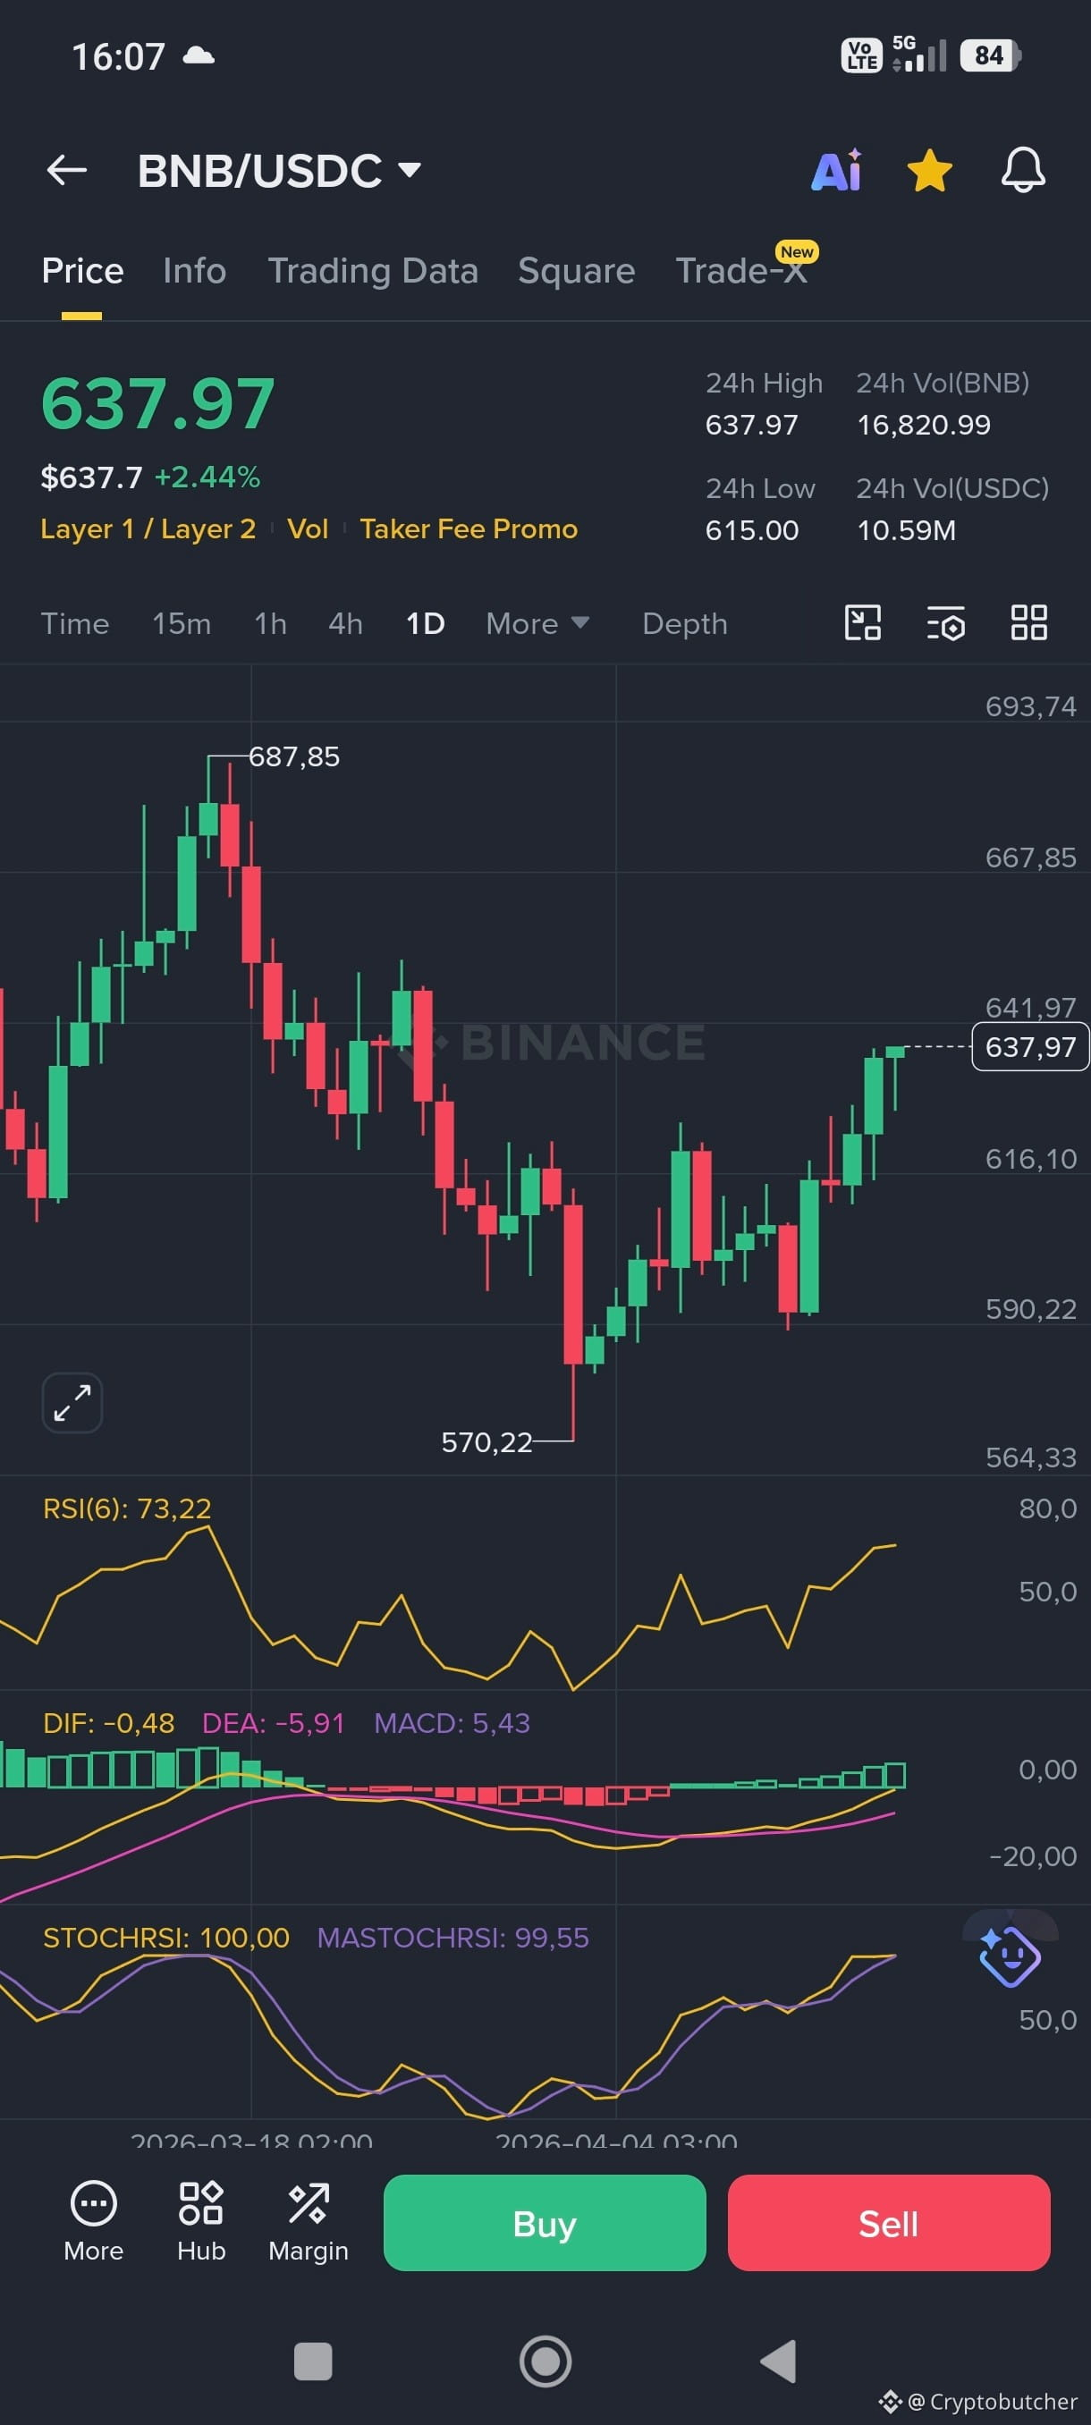1091x2425 pixels.
Task: Open Android recent apps square button
Action: (312, 2361)
